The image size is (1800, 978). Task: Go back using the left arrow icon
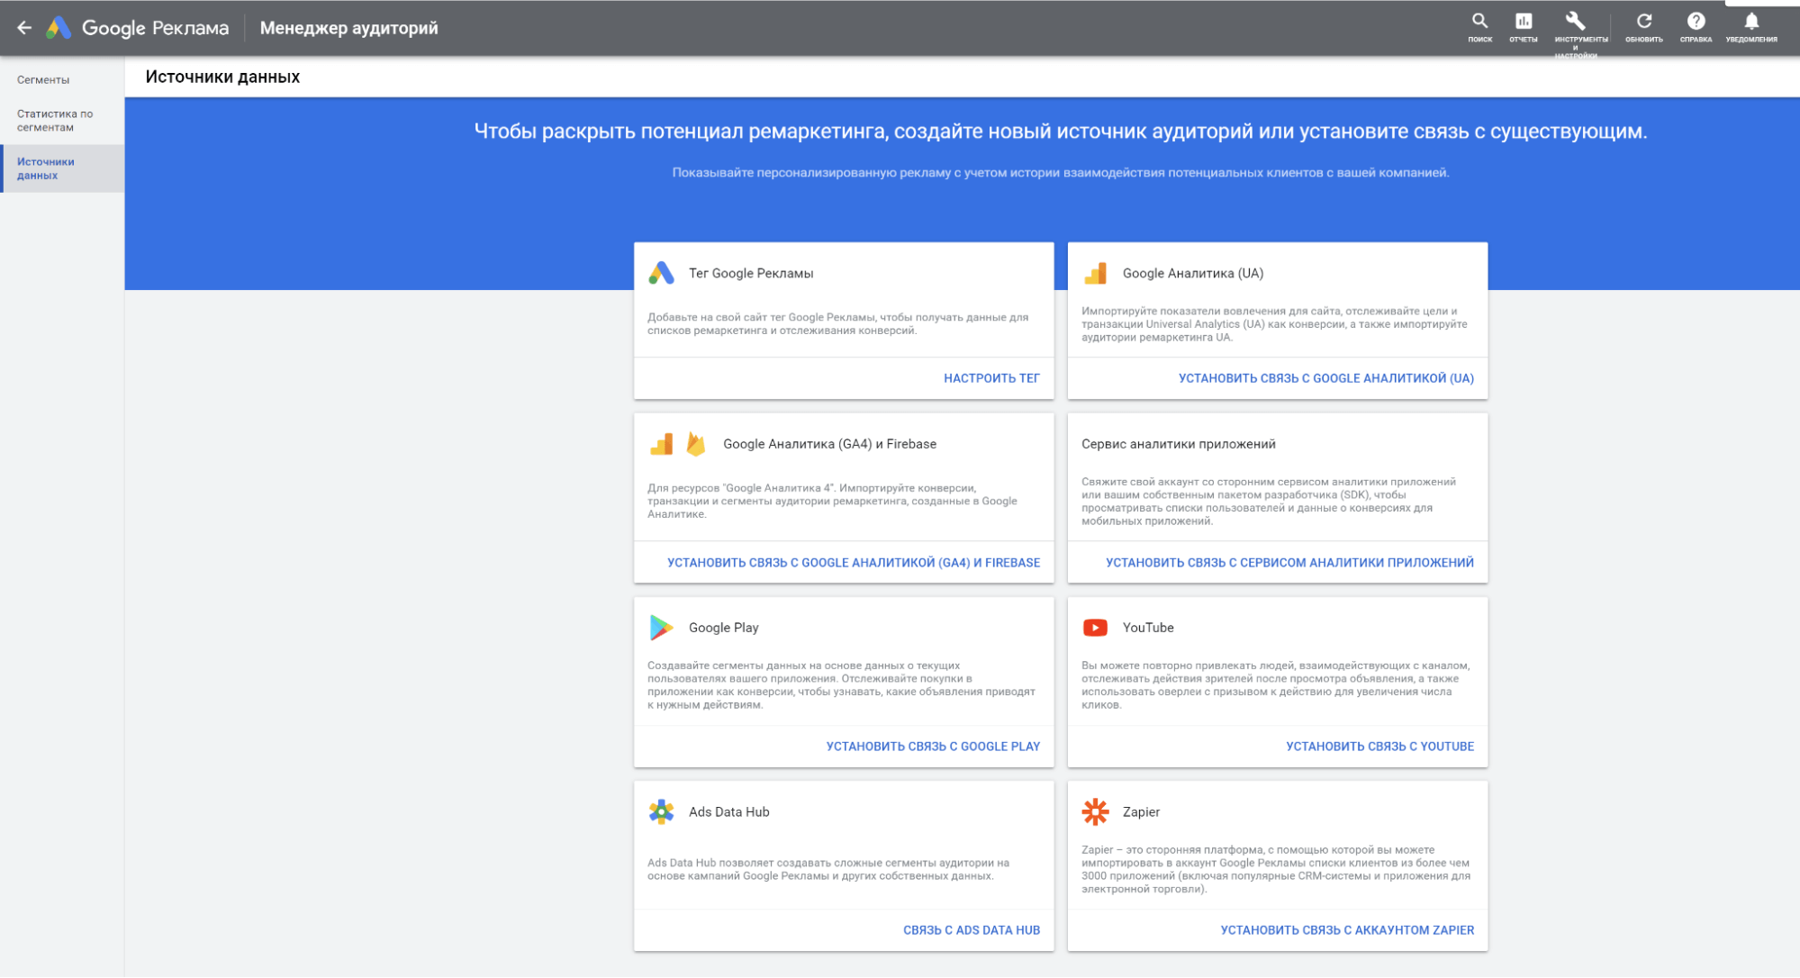pos(24,28)
